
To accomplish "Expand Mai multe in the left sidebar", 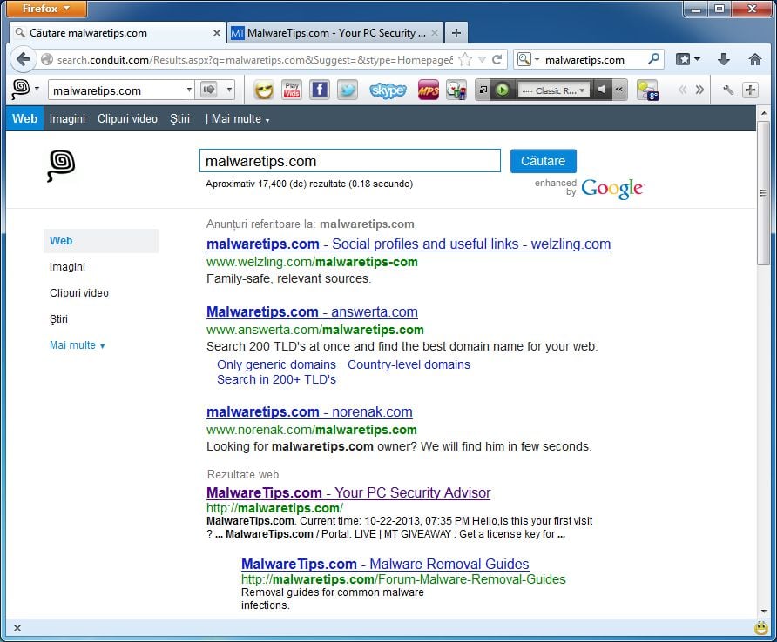I will point(78,345).
